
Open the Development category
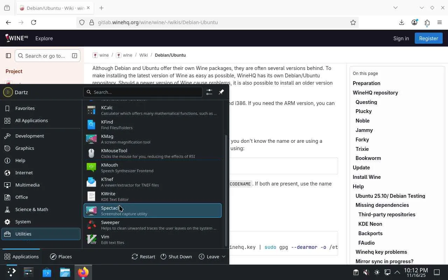pyautogui.click(x=41, y=136)
